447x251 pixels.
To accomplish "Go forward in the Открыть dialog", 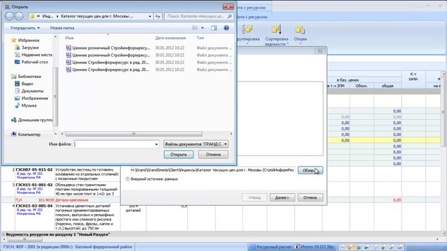I will coord(19,16).
